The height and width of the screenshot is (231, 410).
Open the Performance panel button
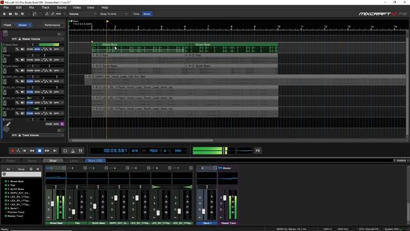[53, 25]
